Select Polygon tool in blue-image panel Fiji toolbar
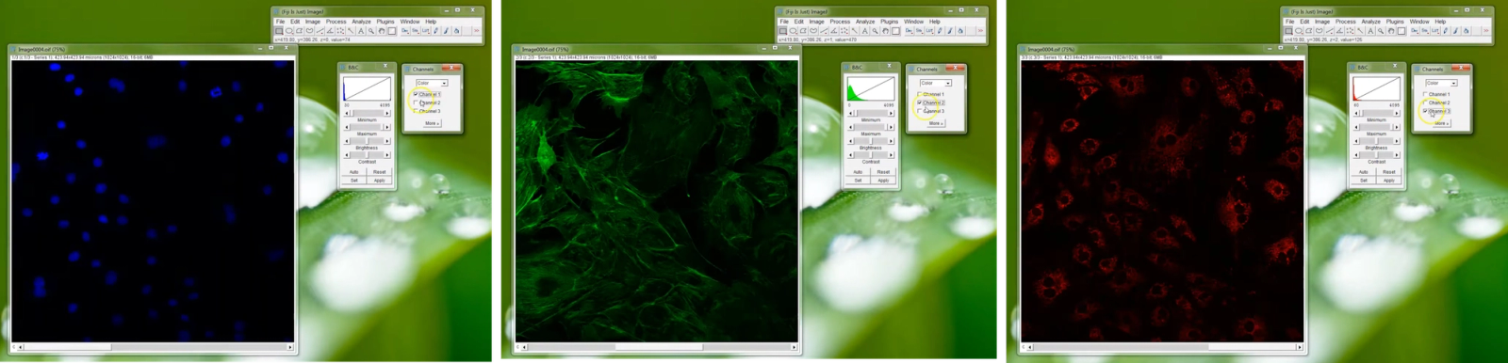This screenshot has width=1508, height=363. pos(299,31)
